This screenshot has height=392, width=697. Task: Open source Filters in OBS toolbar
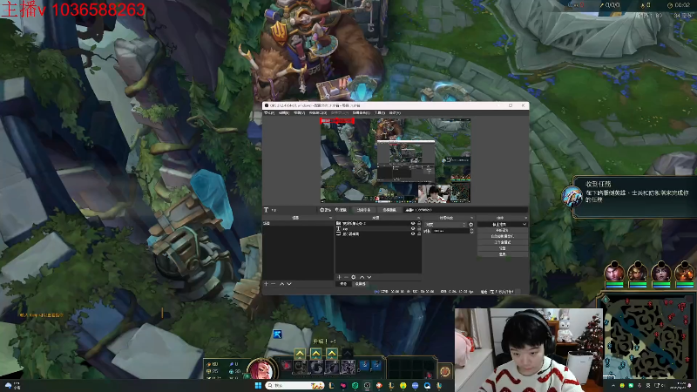341,210
